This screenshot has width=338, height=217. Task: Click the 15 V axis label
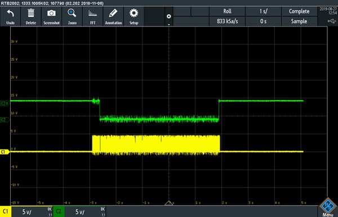coord(14,95)
